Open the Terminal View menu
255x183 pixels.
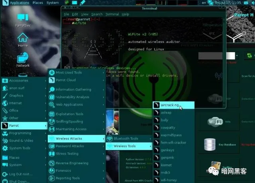pyautogui.click(x=85, y=14)
